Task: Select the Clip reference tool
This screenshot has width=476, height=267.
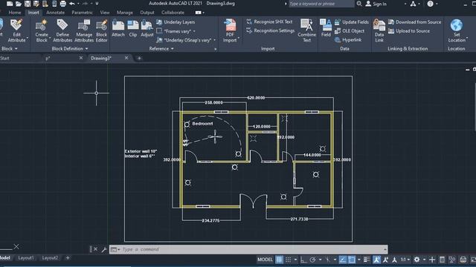Action: point(133,28)
